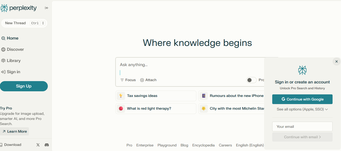The height and width of the screenshot is (151, 341).
Task: Open the Pro footer link
Action: point(129,145)
